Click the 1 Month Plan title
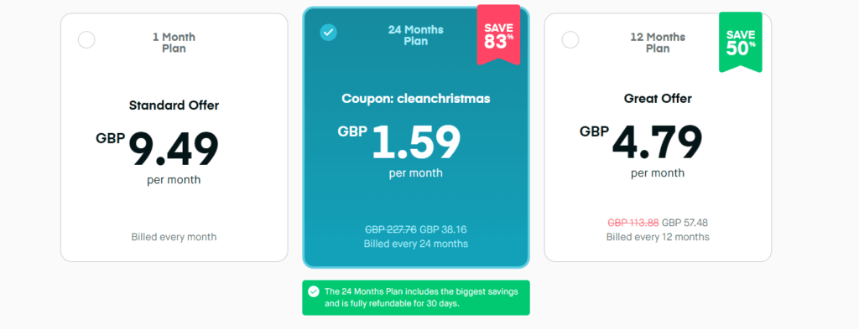Image resolution: width=859 pixels, height=329 pixels. (x=174, y=43)
